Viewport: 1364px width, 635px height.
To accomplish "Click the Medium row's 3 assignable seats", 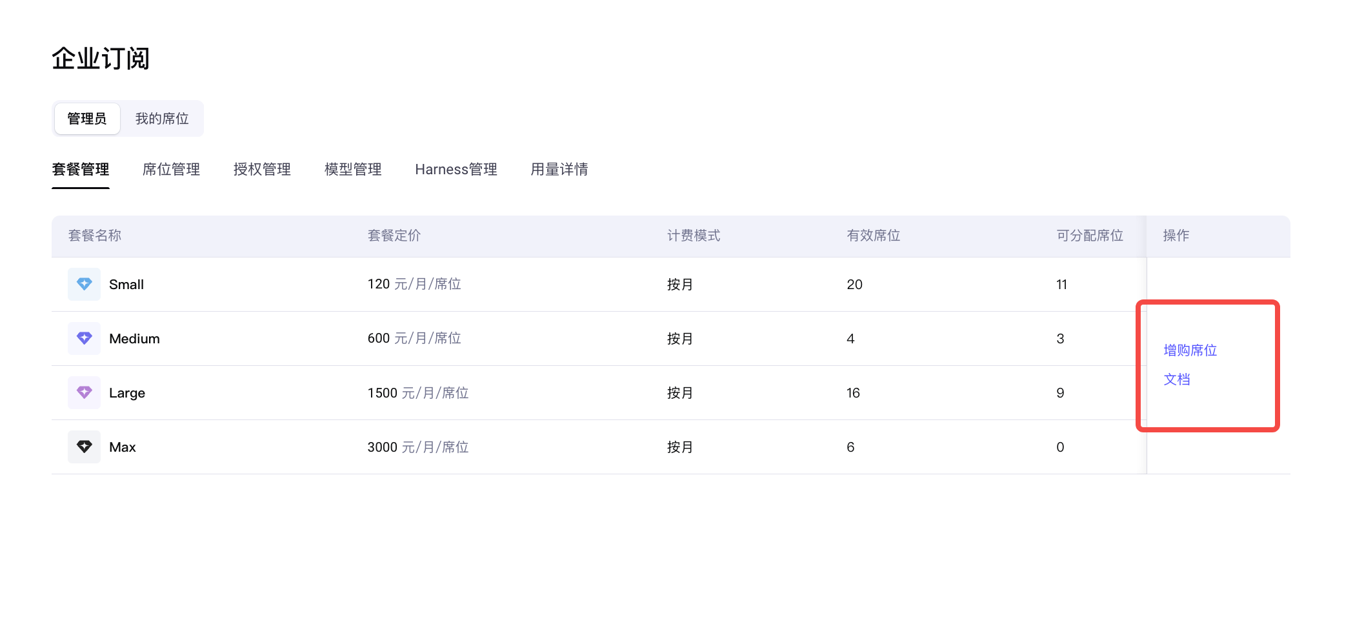I will click(1060, 339).
